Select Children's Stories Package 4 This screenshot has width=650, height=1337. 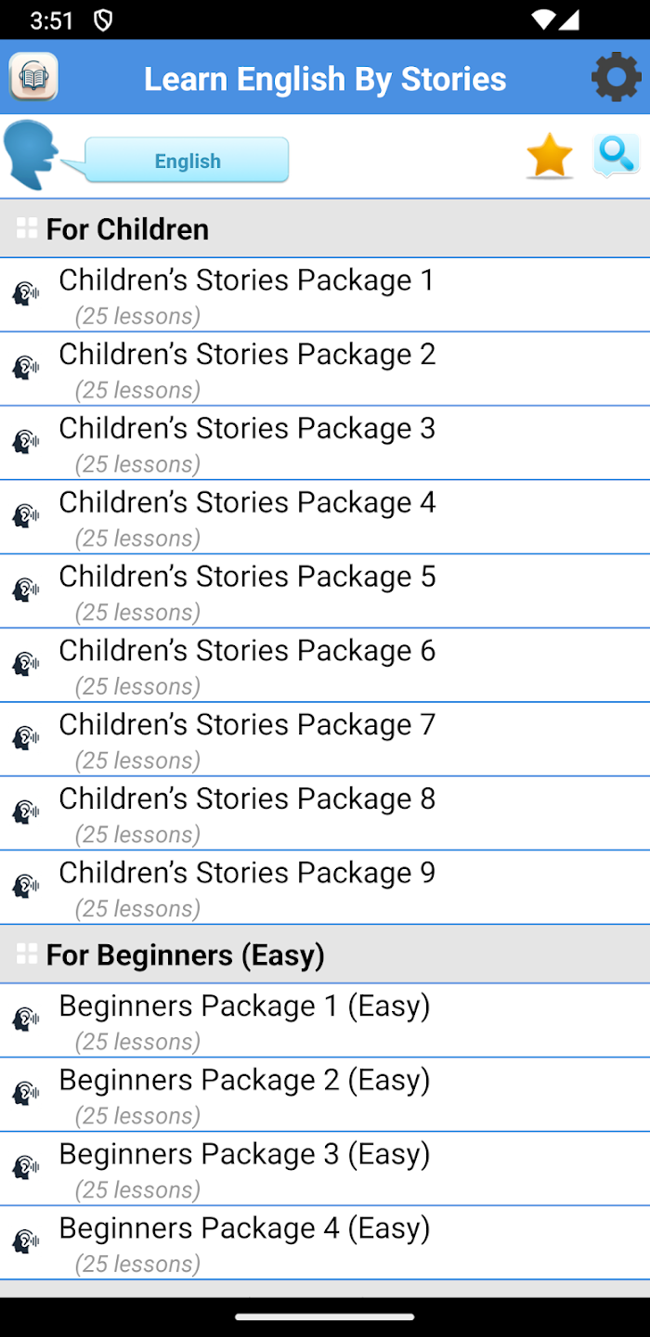click(x=247, y=517)
